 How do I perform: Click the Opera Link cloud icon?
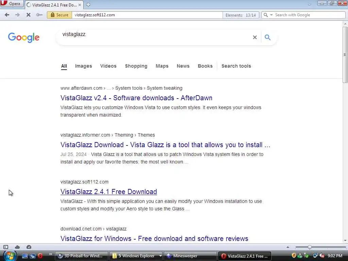point(17,247)
